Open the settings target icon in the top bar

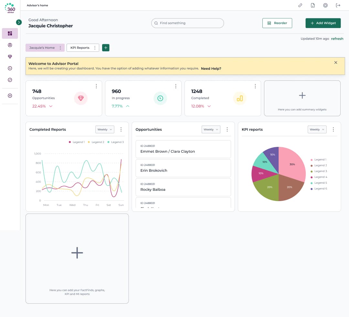(x=325, y=5)
